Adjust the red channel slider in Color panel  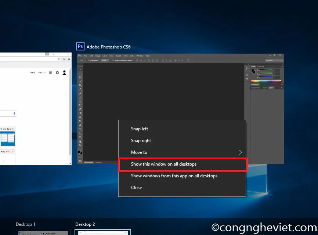point(265,70)
